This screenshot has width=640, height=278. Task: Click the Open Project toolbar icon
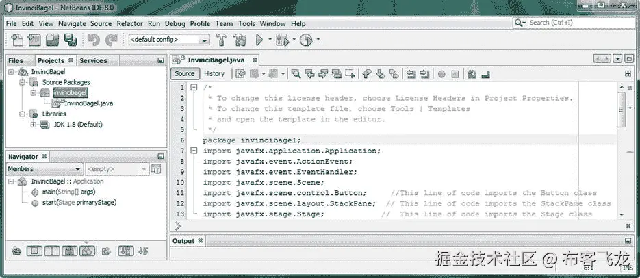click(x=53, y=40)
